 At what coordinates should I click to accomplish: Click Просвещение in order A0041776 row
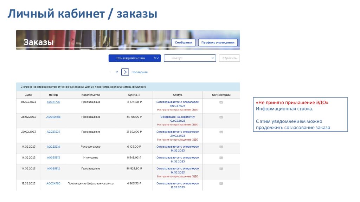pyautogui.click(x=91, y=102)
